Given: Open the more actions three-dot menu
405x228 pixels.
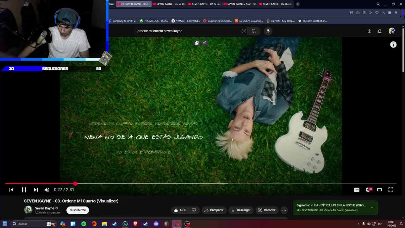Looking at the screenshot, I should coord(284,210).
